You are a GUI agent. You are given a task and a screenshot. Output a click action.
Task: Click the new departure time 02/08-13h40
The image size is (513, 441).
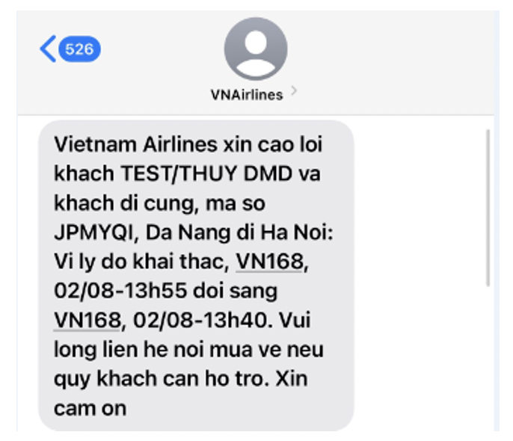point(203,320)
